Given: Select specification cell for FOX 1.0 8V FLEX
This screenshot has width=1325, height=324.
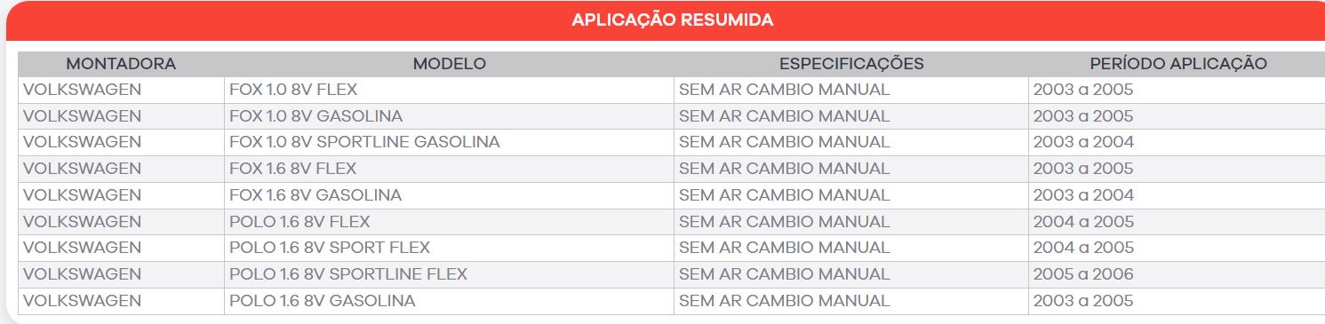Looking at the screenshot, I should coord(851,90).
